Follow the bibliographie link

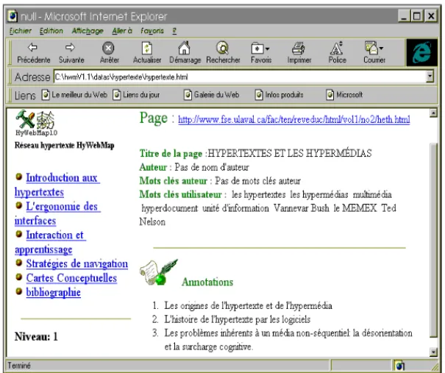click(x=54, y=292)
